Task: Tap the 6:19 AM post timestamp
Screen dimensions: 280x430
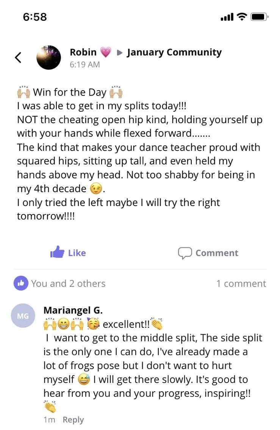Action: 85,64
